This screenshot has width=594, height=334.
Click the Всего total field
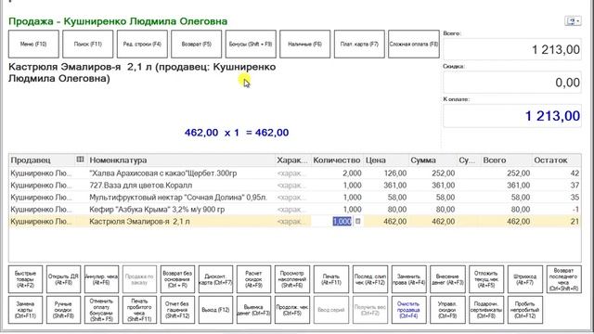point(512,49)
